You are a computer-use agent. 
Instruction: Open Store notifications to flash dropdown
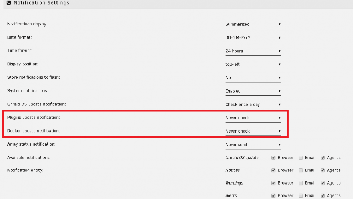pyautogui.click(x=253, y=78)
